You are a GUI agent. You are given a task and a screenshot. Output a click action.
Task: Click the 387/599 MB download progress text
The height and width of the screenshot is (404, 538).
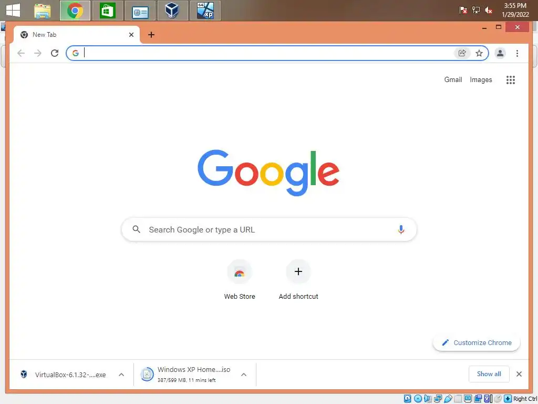pyautogui.click(x=187, y=380)
